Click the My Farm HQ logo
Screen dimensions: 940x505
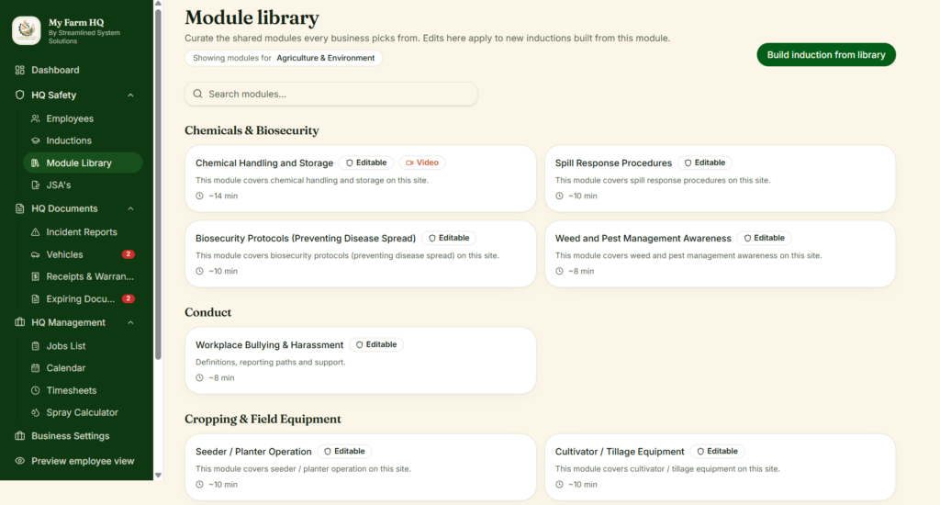(x=27, y=30)
